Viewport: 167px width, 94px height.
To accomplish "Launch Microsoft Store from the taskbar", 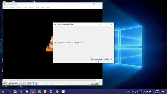I will pos(15,92).
